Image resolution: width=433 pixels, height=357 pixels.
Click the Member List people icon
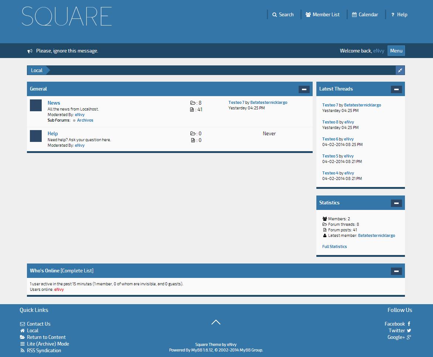tap(308, 15)
